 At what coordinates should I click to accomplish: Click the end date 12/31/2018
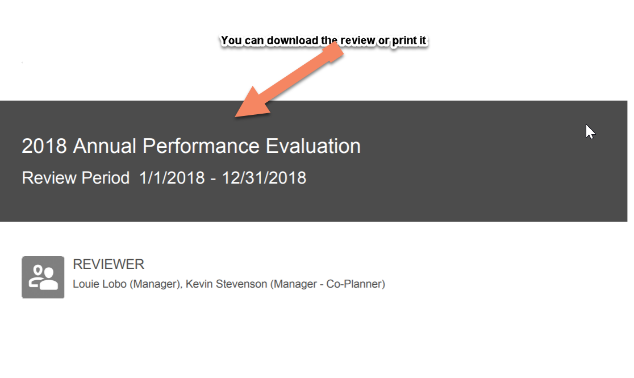click(x=264, y=178)
